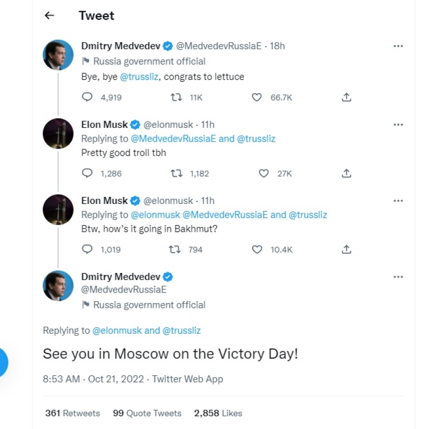Screen dimensions: 421x429
Task: Open Dmitry Medvedev's profile picture
Action: pyautogui.click(x=58, y=54)
